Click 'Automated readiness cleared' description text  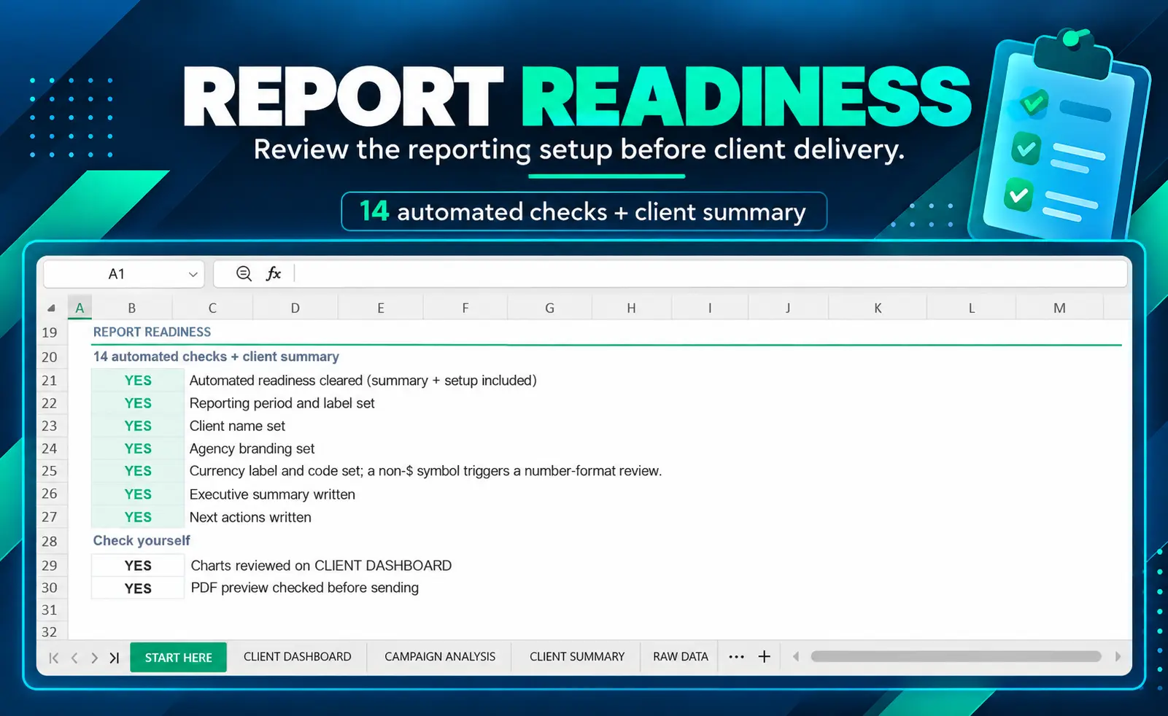coord(363,381)
